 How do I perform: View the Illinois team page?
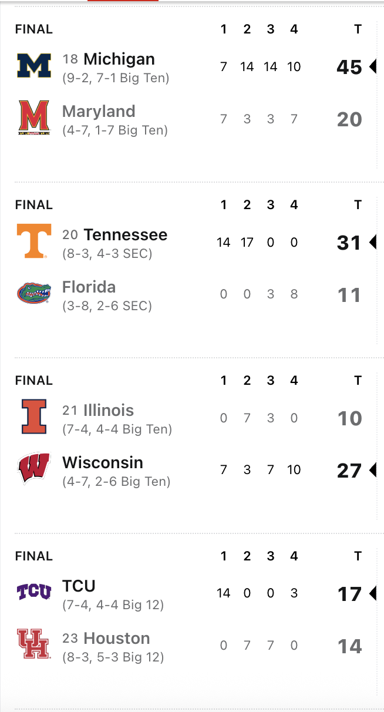pyautogui.click(x=109, y=410)
